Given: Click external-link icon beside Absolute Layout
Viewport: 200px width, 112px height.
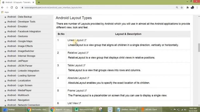Looking at the screenshot, I should click(88, 78).
